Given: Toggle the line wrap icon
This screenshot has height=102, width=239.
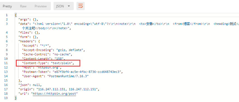Looking at the screenshot, I should (81, 6).
